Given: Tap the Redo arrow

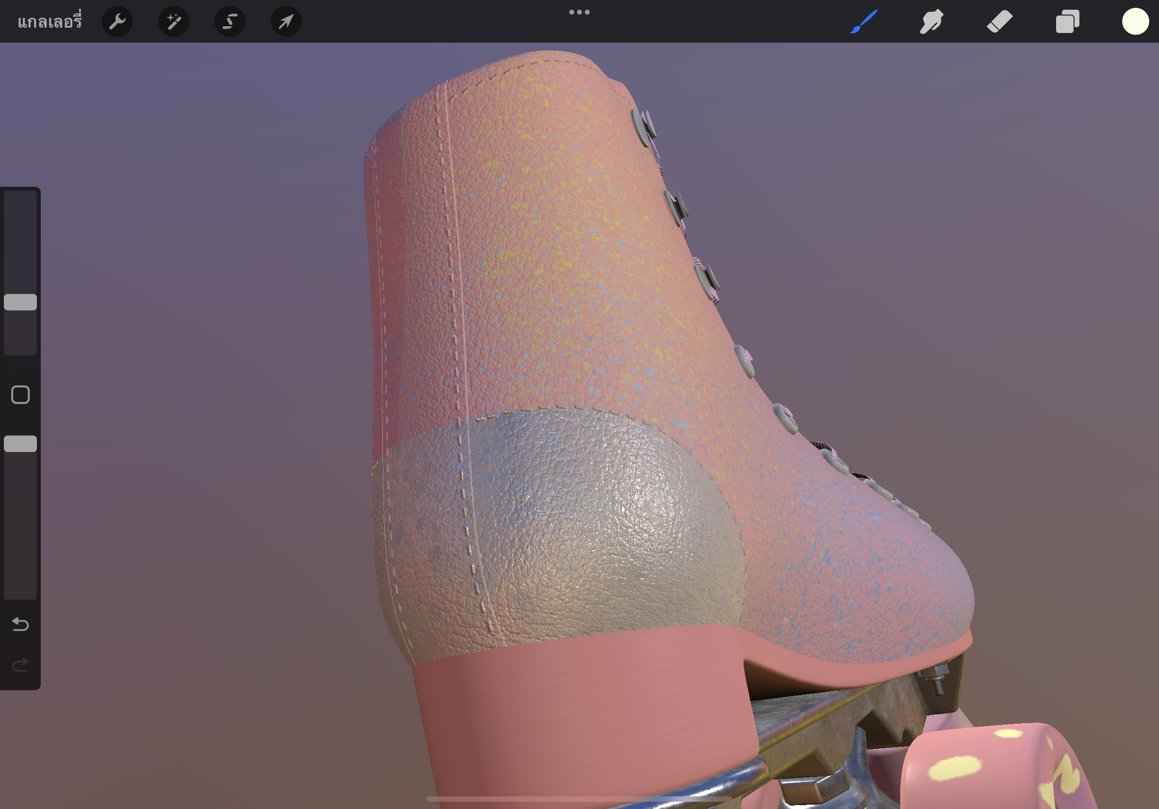Looking at the screenshot, I should 20,665.
